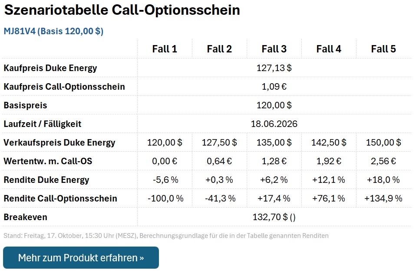Select the Fall 2 column header
416x273 pixels.
coord(219,49)
